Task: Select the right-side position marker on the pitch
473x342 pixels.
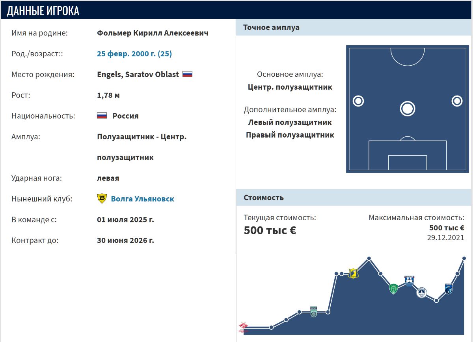Action: coord(457,101)
